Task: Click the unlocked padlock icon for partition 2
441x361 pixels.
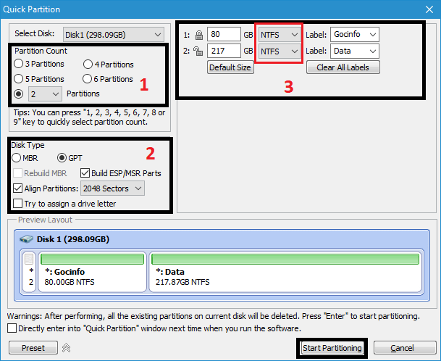Action: [x=198, y=51]
